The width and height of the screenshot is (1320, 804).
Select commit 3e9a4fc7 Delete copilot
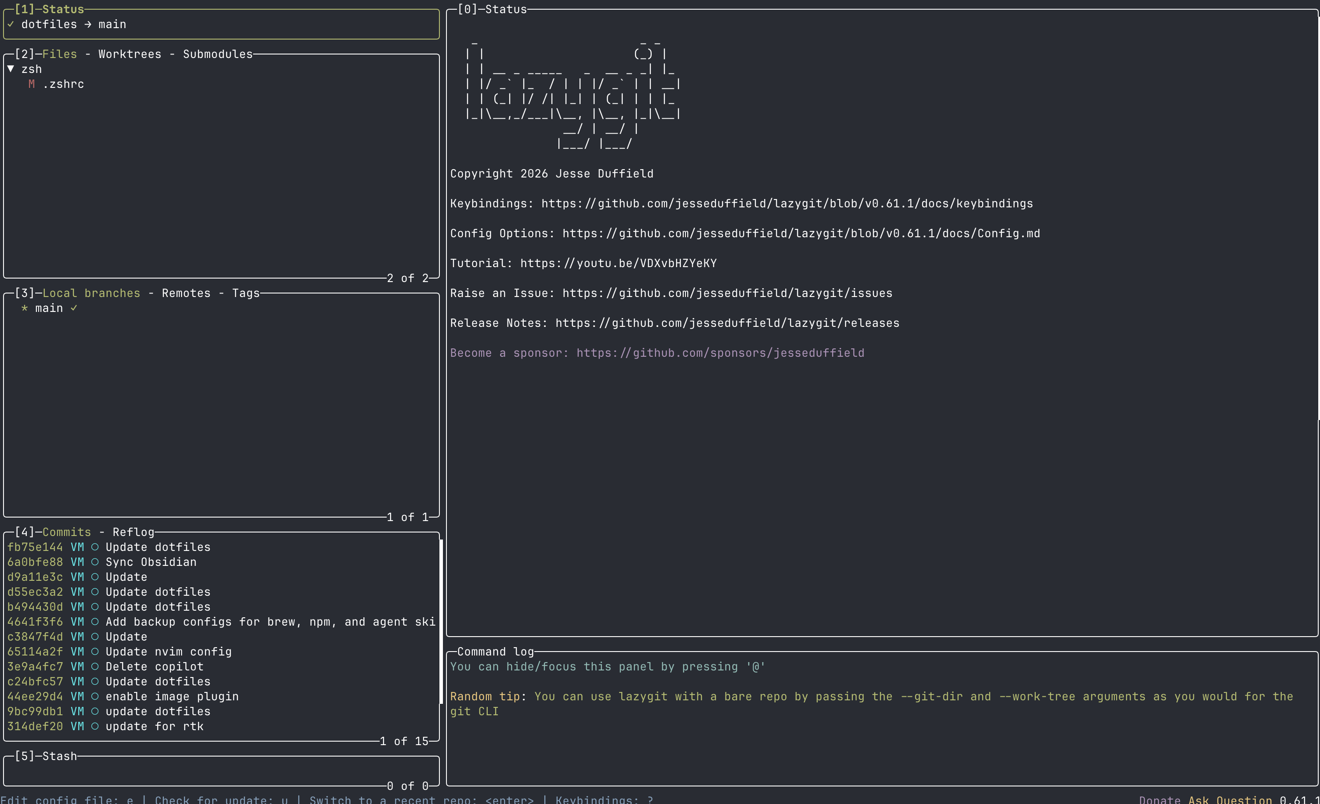[x=221, y=667]
